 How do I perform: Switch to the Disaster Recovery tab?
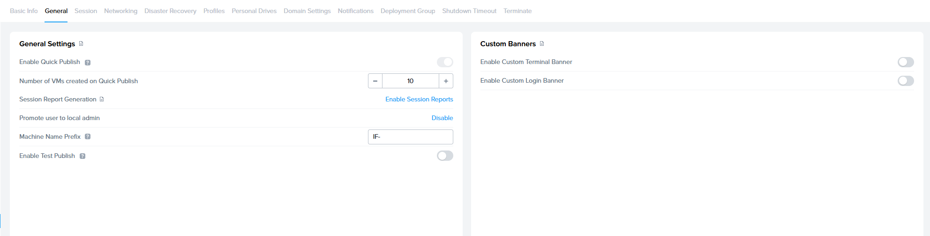click(x=170, y=11)
